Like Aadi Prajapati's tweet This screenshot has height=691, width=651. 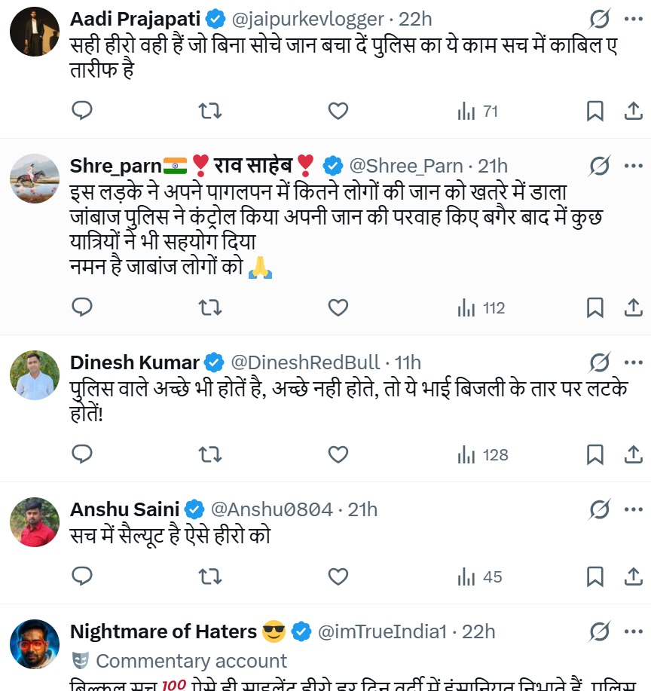338,112
